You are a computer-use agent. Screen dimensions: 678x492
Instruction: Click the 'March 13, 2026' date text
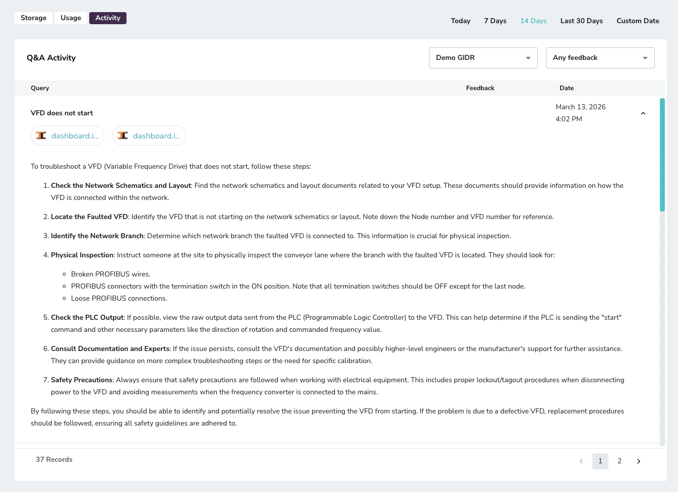[581, 107]
